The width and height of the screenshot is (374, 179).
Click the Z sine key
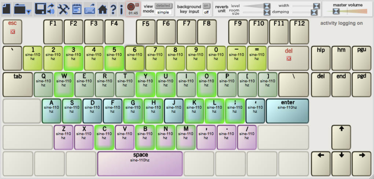pos(63,138)
